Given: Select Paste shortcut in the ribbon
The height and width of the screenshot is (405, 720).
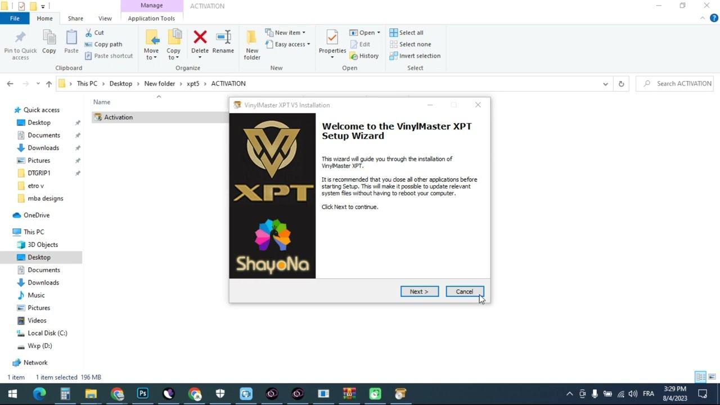Looking at the screenshot, I should click(109, 56).
